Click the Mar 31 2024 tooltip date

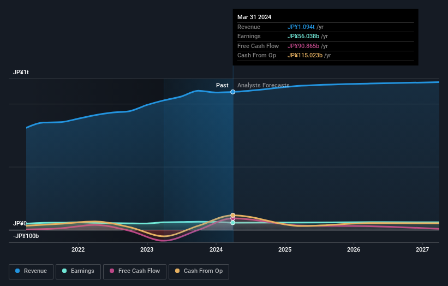coord(254,17)
